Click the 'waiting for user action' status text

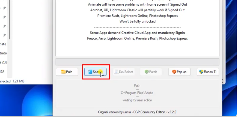(x=137, y=100)
